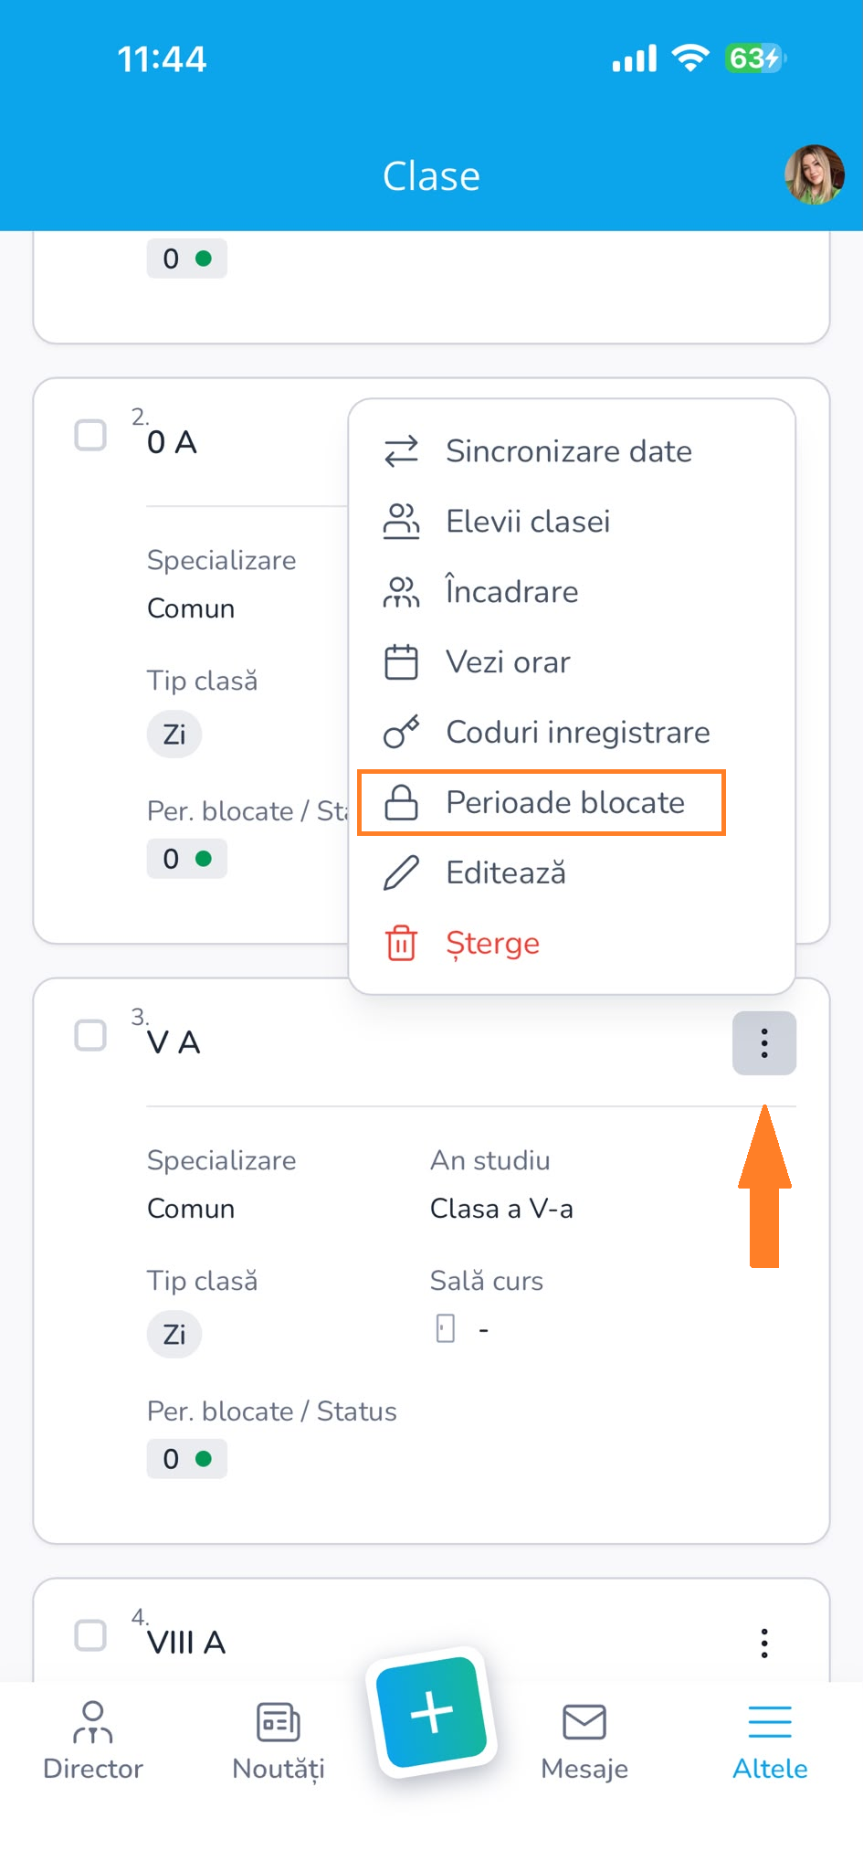The width and height of the screenshot is (863, 1871).
Task: Open the three-dot menu for VIII A
Action: [x=764, y=1643]
